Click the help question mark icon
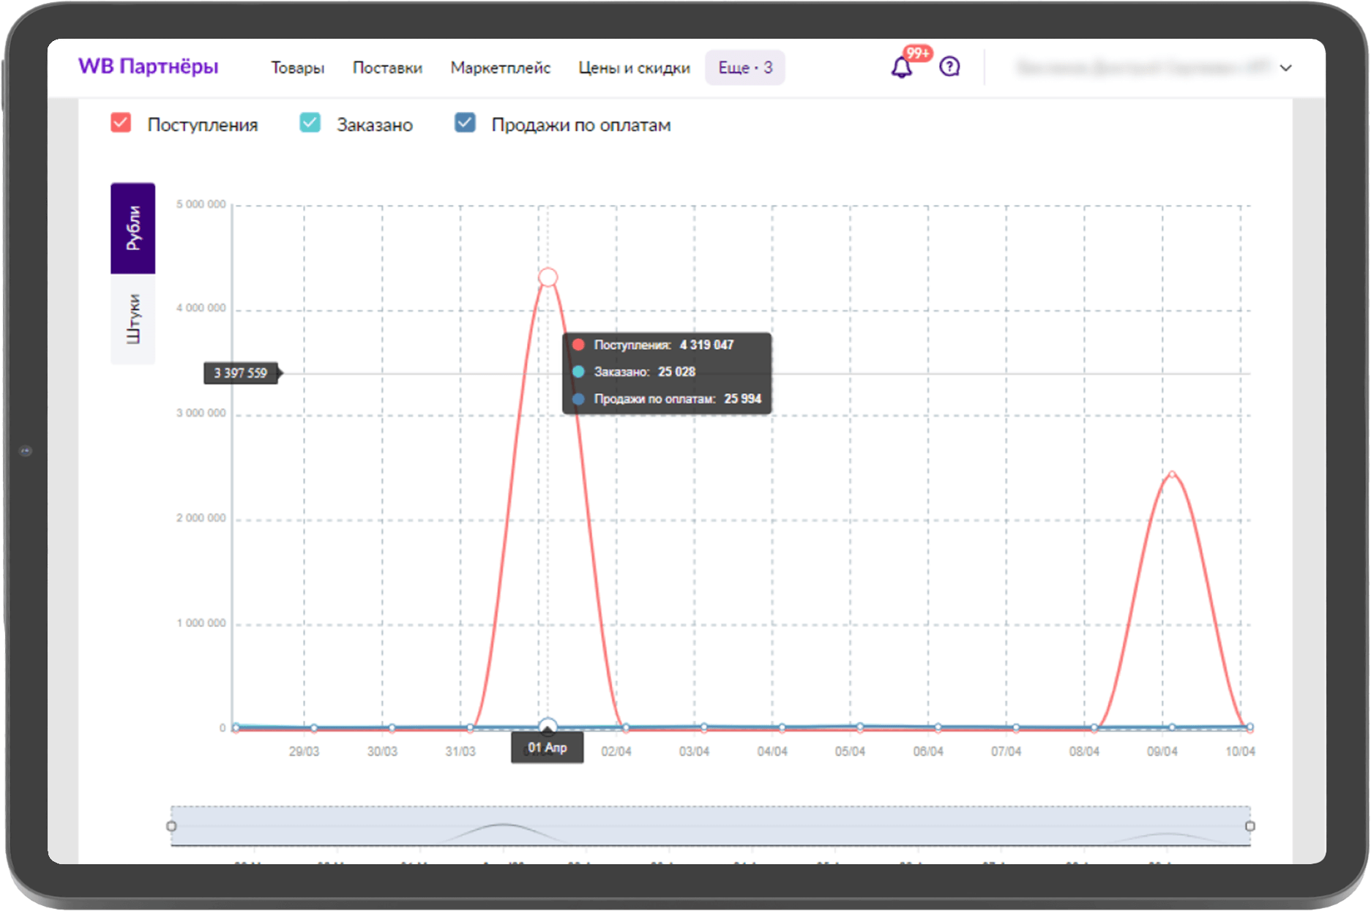The image size is (1371, 911). (x=949, y=67)
